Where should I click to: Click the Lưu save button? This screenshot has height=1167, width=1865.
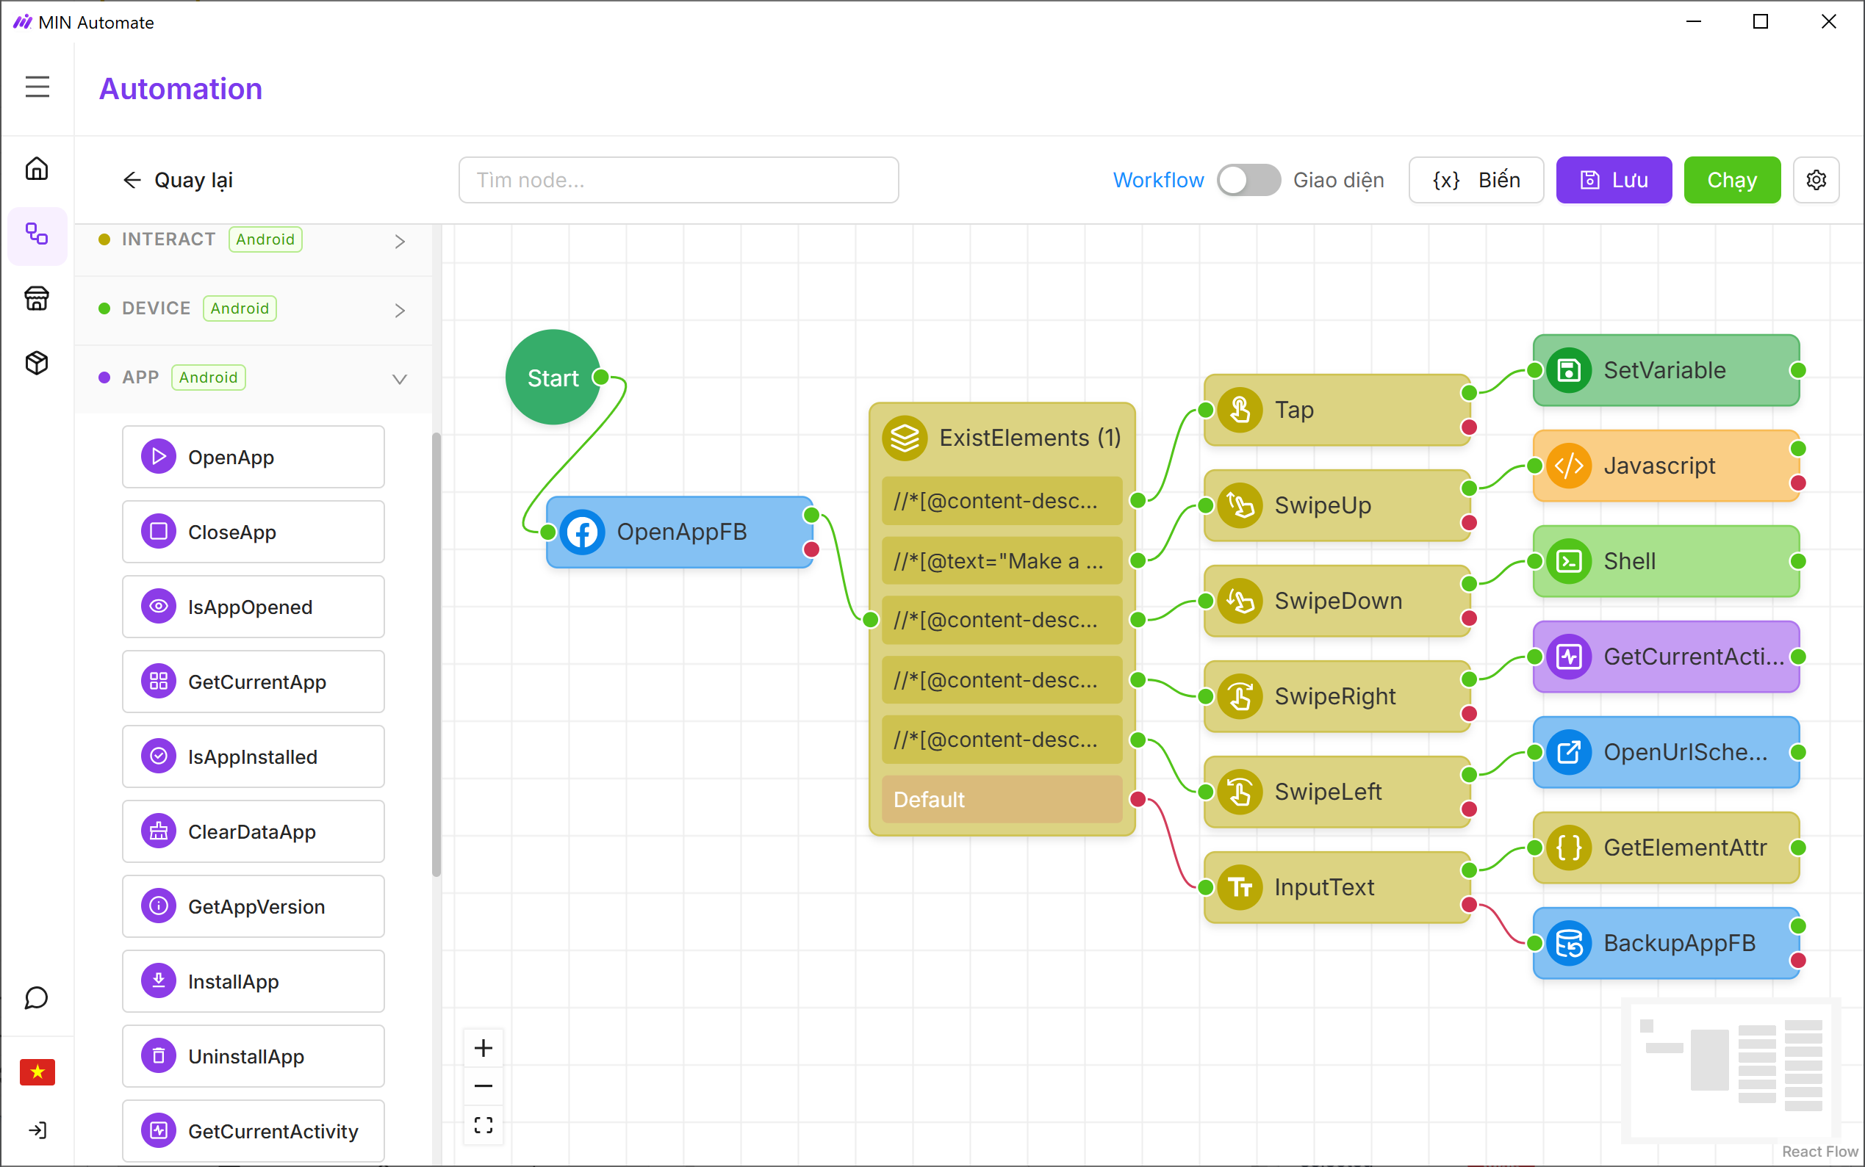[1613, 180]
